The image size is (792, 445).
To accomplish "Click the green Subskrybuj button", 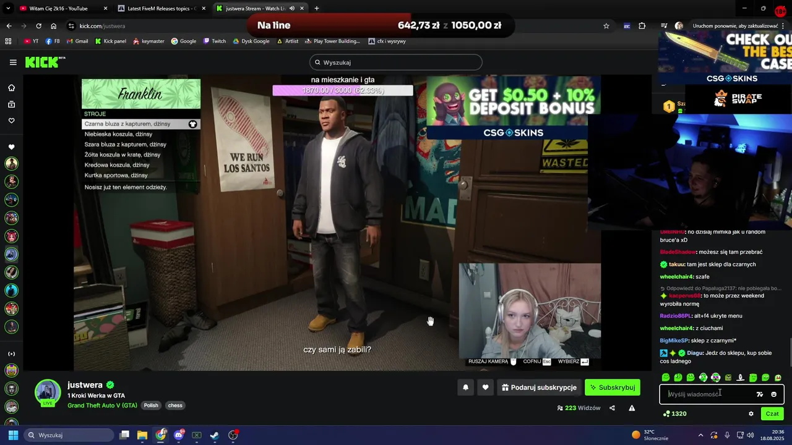I will click(613, 388).
